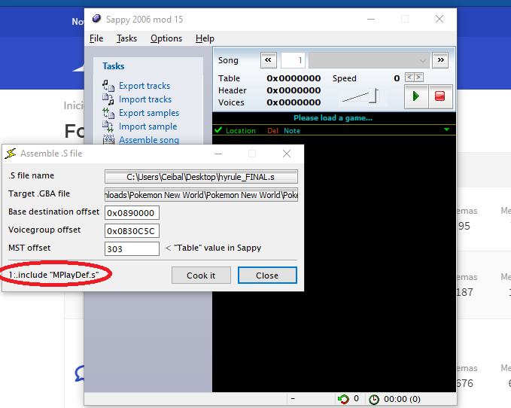Expand the green arrow in track header
511x408 pixels.
[446, 130]
